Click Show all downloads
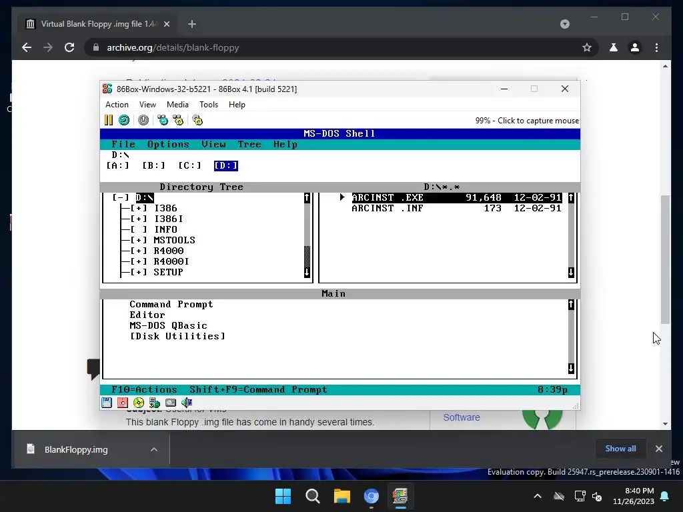This screenshot has width=683, height=512. pos(620,449)
